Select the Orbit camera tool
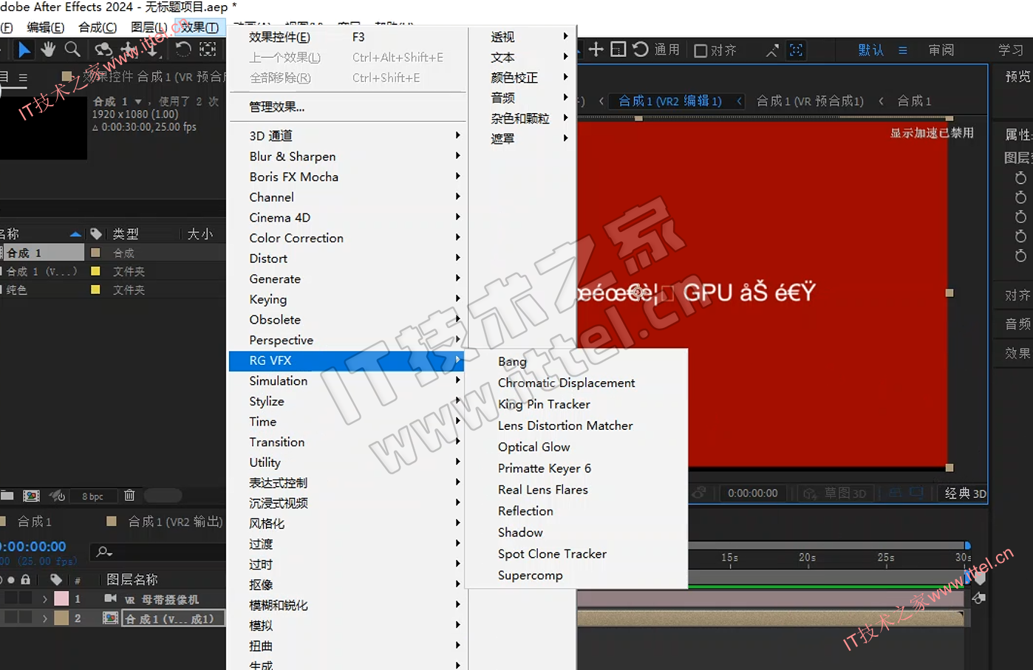 tap(103, 49)
